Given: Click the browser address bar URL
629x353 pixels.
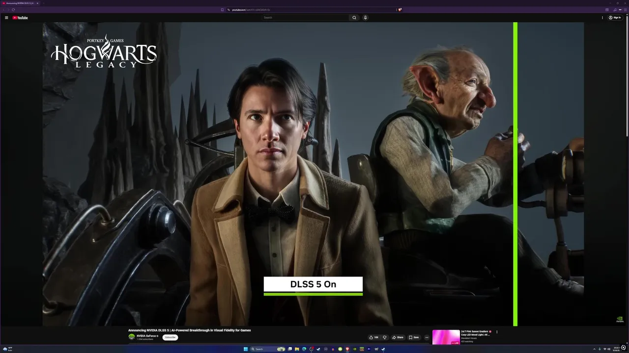Looking at the screenshot, I should point(251,10).
